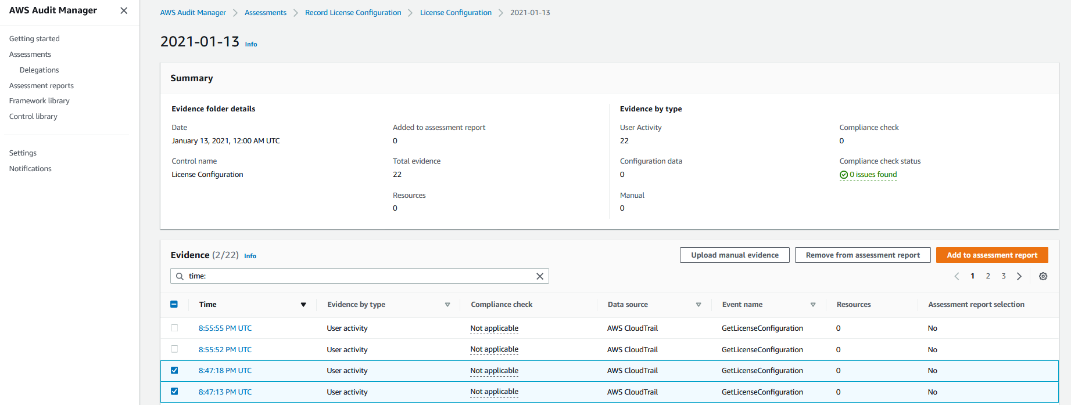The width and height of the screenshot is (1071, 405).
Task: Click Add to assessment report button
Action: (992, 255)
